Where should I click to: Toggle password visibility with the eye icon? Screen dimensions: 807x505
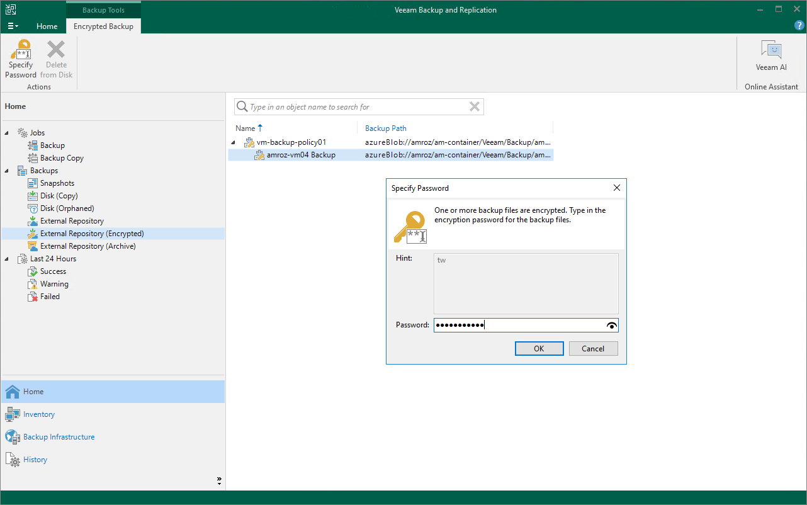coord(611,326)
